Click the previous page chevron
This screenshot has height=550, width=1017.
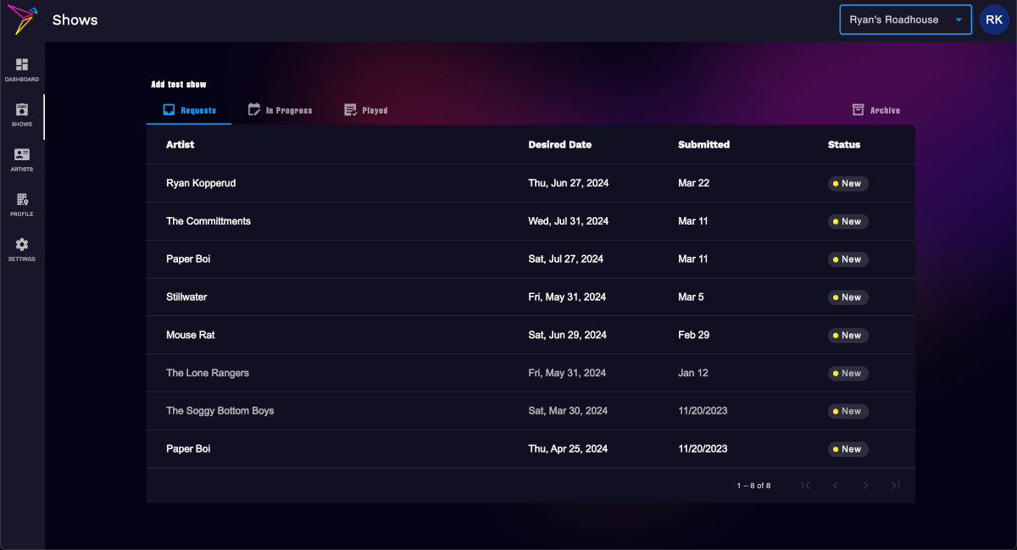coord(835,485)
